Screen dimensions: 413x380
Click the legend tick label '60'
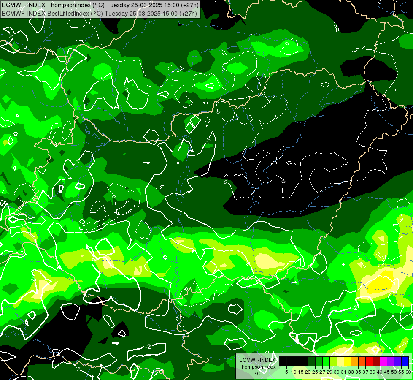408,372
